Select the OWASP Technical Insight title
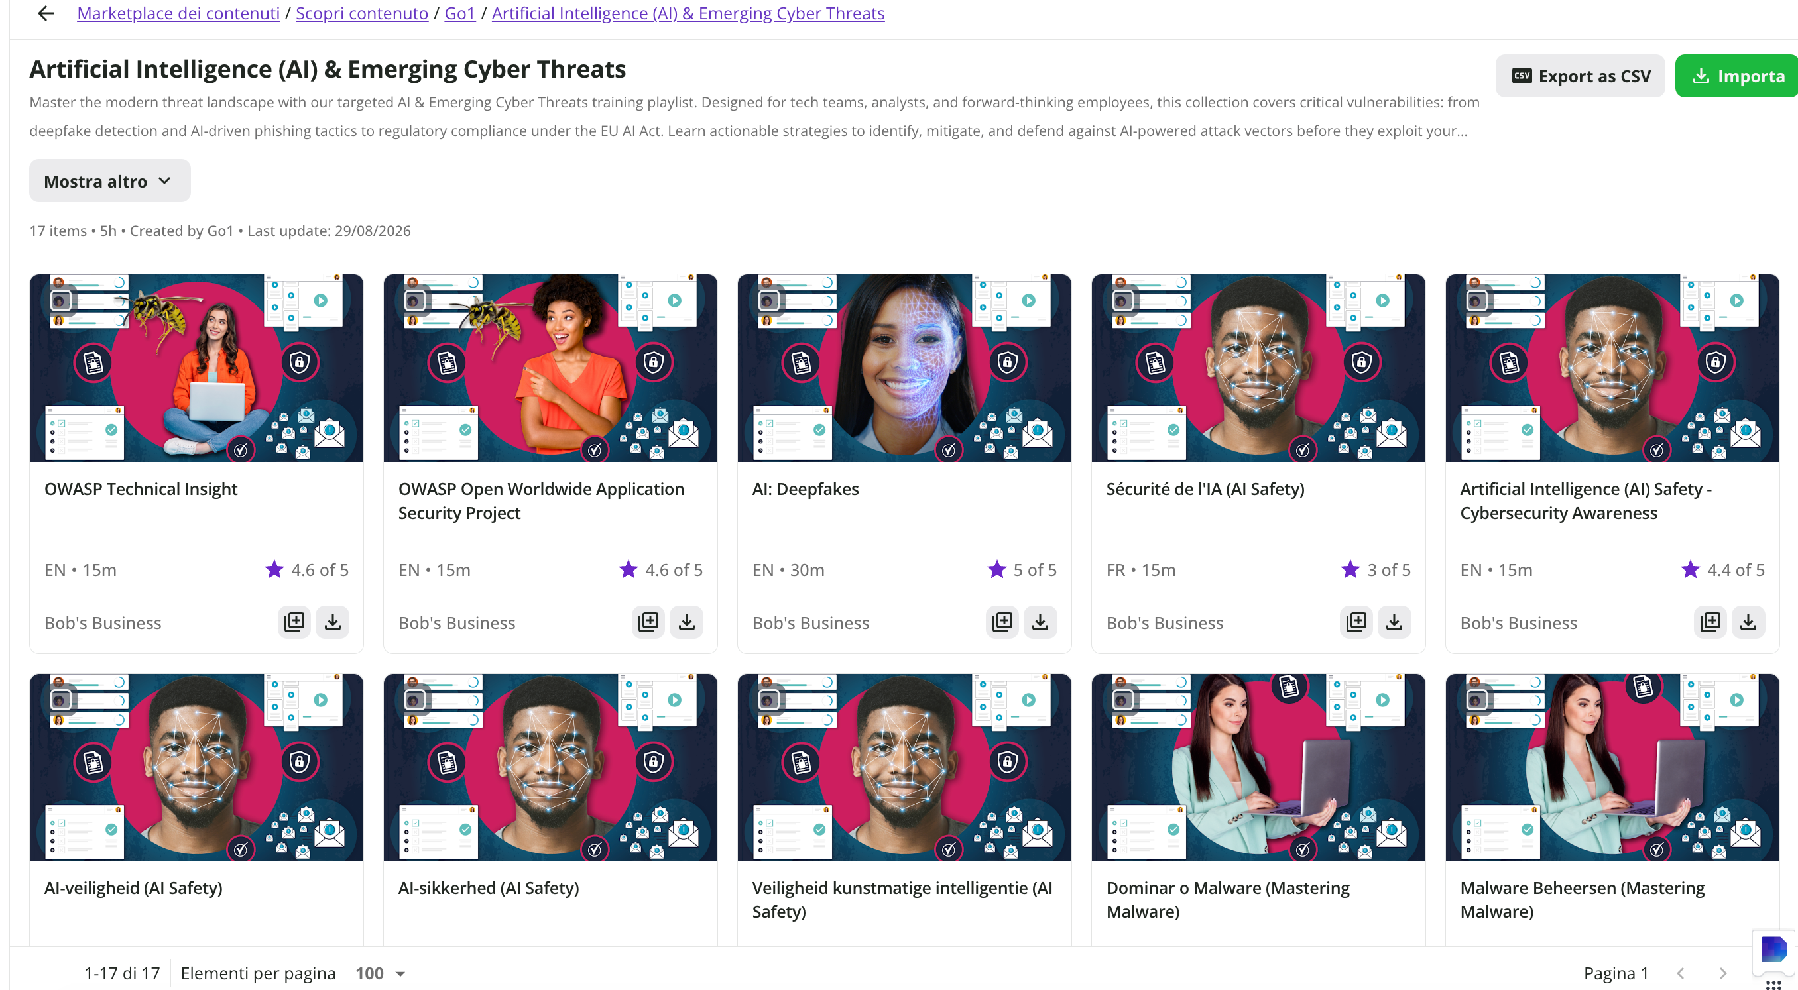Viewport: 1798px width, 990px height. 141,489
